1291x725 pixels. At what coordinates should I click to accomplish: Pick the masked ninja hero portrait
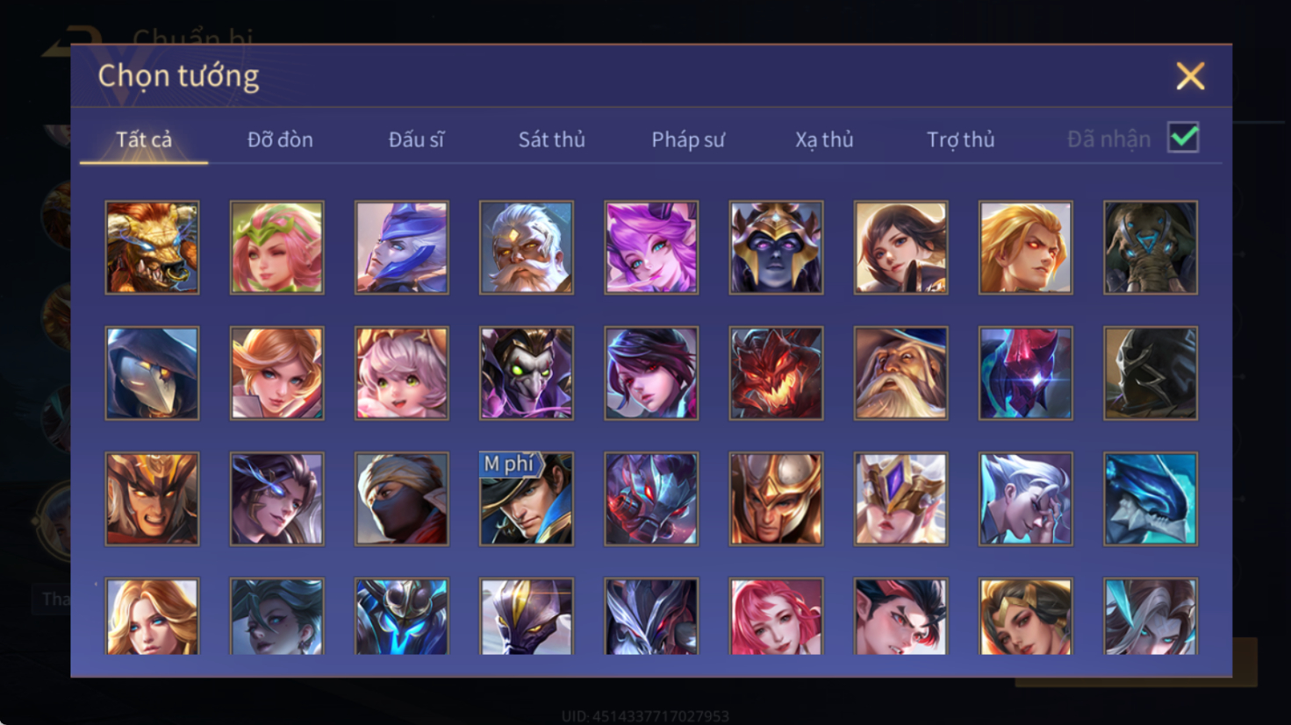(x=401, y=499)
